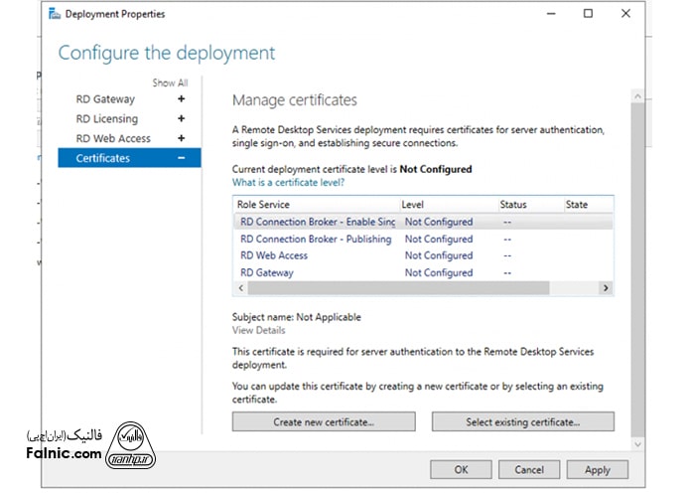This screenshot has width=689, height=493.
Task: Open the 'What is a certificate level?' link
Action: (288, 183)
